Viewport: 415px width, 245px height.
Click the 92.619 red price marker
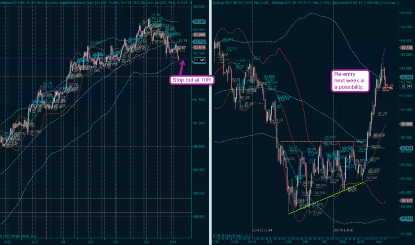[x=199, y=47]
